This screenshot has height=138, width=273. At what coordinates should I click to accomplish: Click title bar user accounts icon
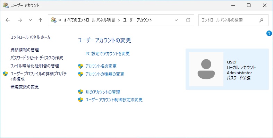pyautogui.click(x=6, y=5)
